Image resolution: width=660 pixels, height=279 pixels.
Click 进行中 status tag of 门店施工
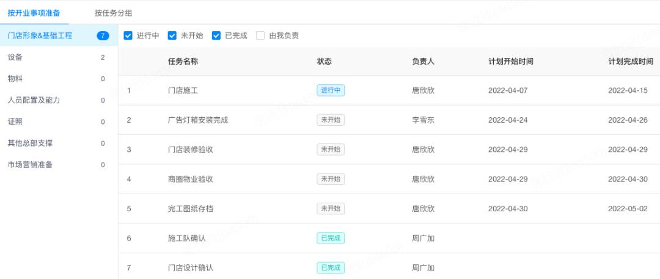[331, 90]
